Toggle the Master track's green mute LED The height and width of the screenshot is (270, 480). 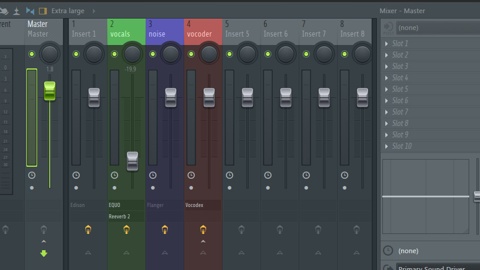(x=32, y=55)
